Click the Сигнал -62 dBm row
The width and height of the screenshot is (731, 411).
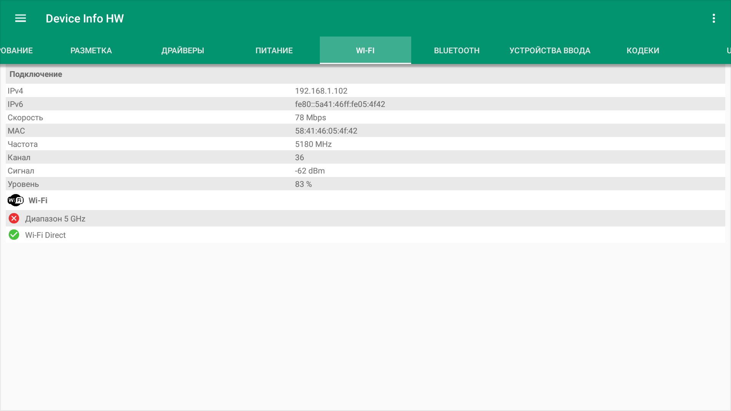coord(310,171)
